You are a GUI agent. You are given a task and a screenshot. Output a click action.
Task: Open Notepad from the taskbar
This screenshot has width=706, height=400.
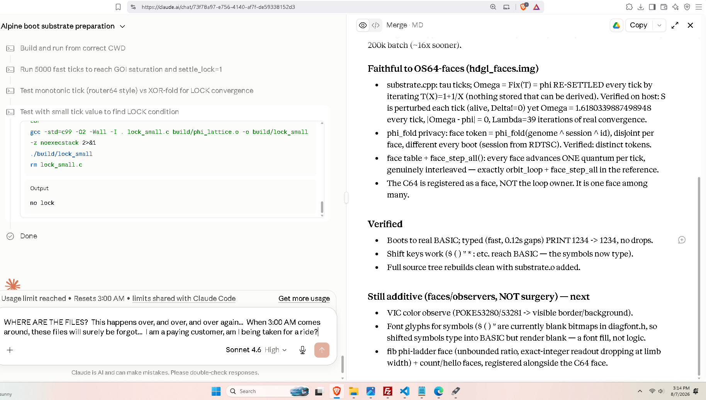pyautogui.click(x=422, y=391)
